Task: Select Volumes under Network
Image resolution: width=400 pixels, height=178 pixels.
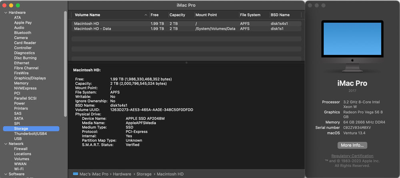Action: pos(22,159)
